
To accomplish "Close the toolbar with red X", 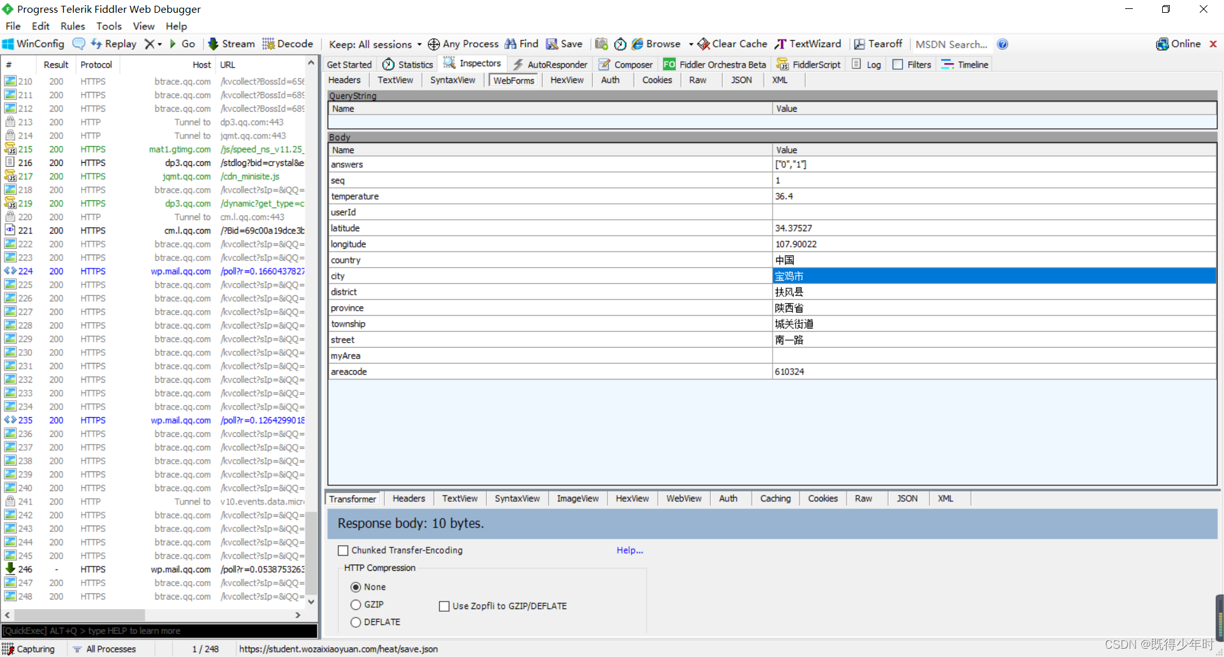I will 1213,44.
